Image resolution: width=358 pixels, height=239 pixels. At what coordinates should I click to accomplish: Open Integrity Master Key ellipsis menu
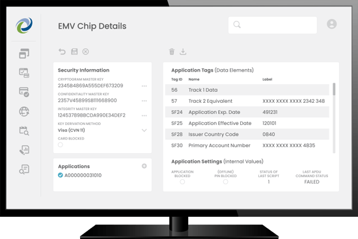144,116
